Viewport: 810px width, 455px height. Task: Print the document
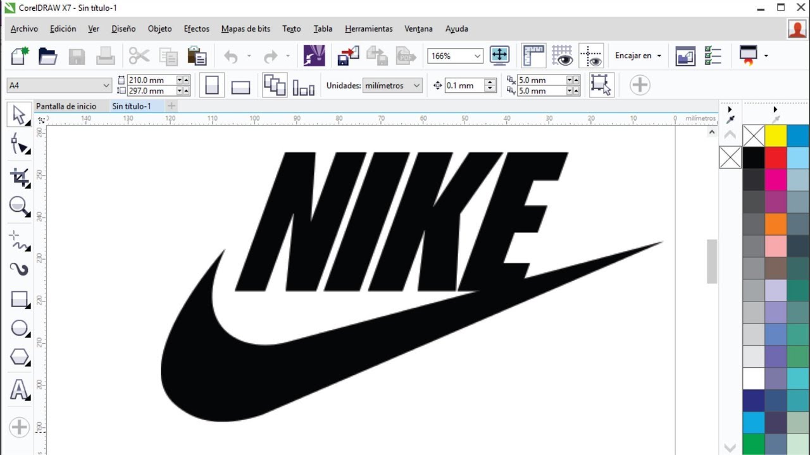tap(105, 56)
